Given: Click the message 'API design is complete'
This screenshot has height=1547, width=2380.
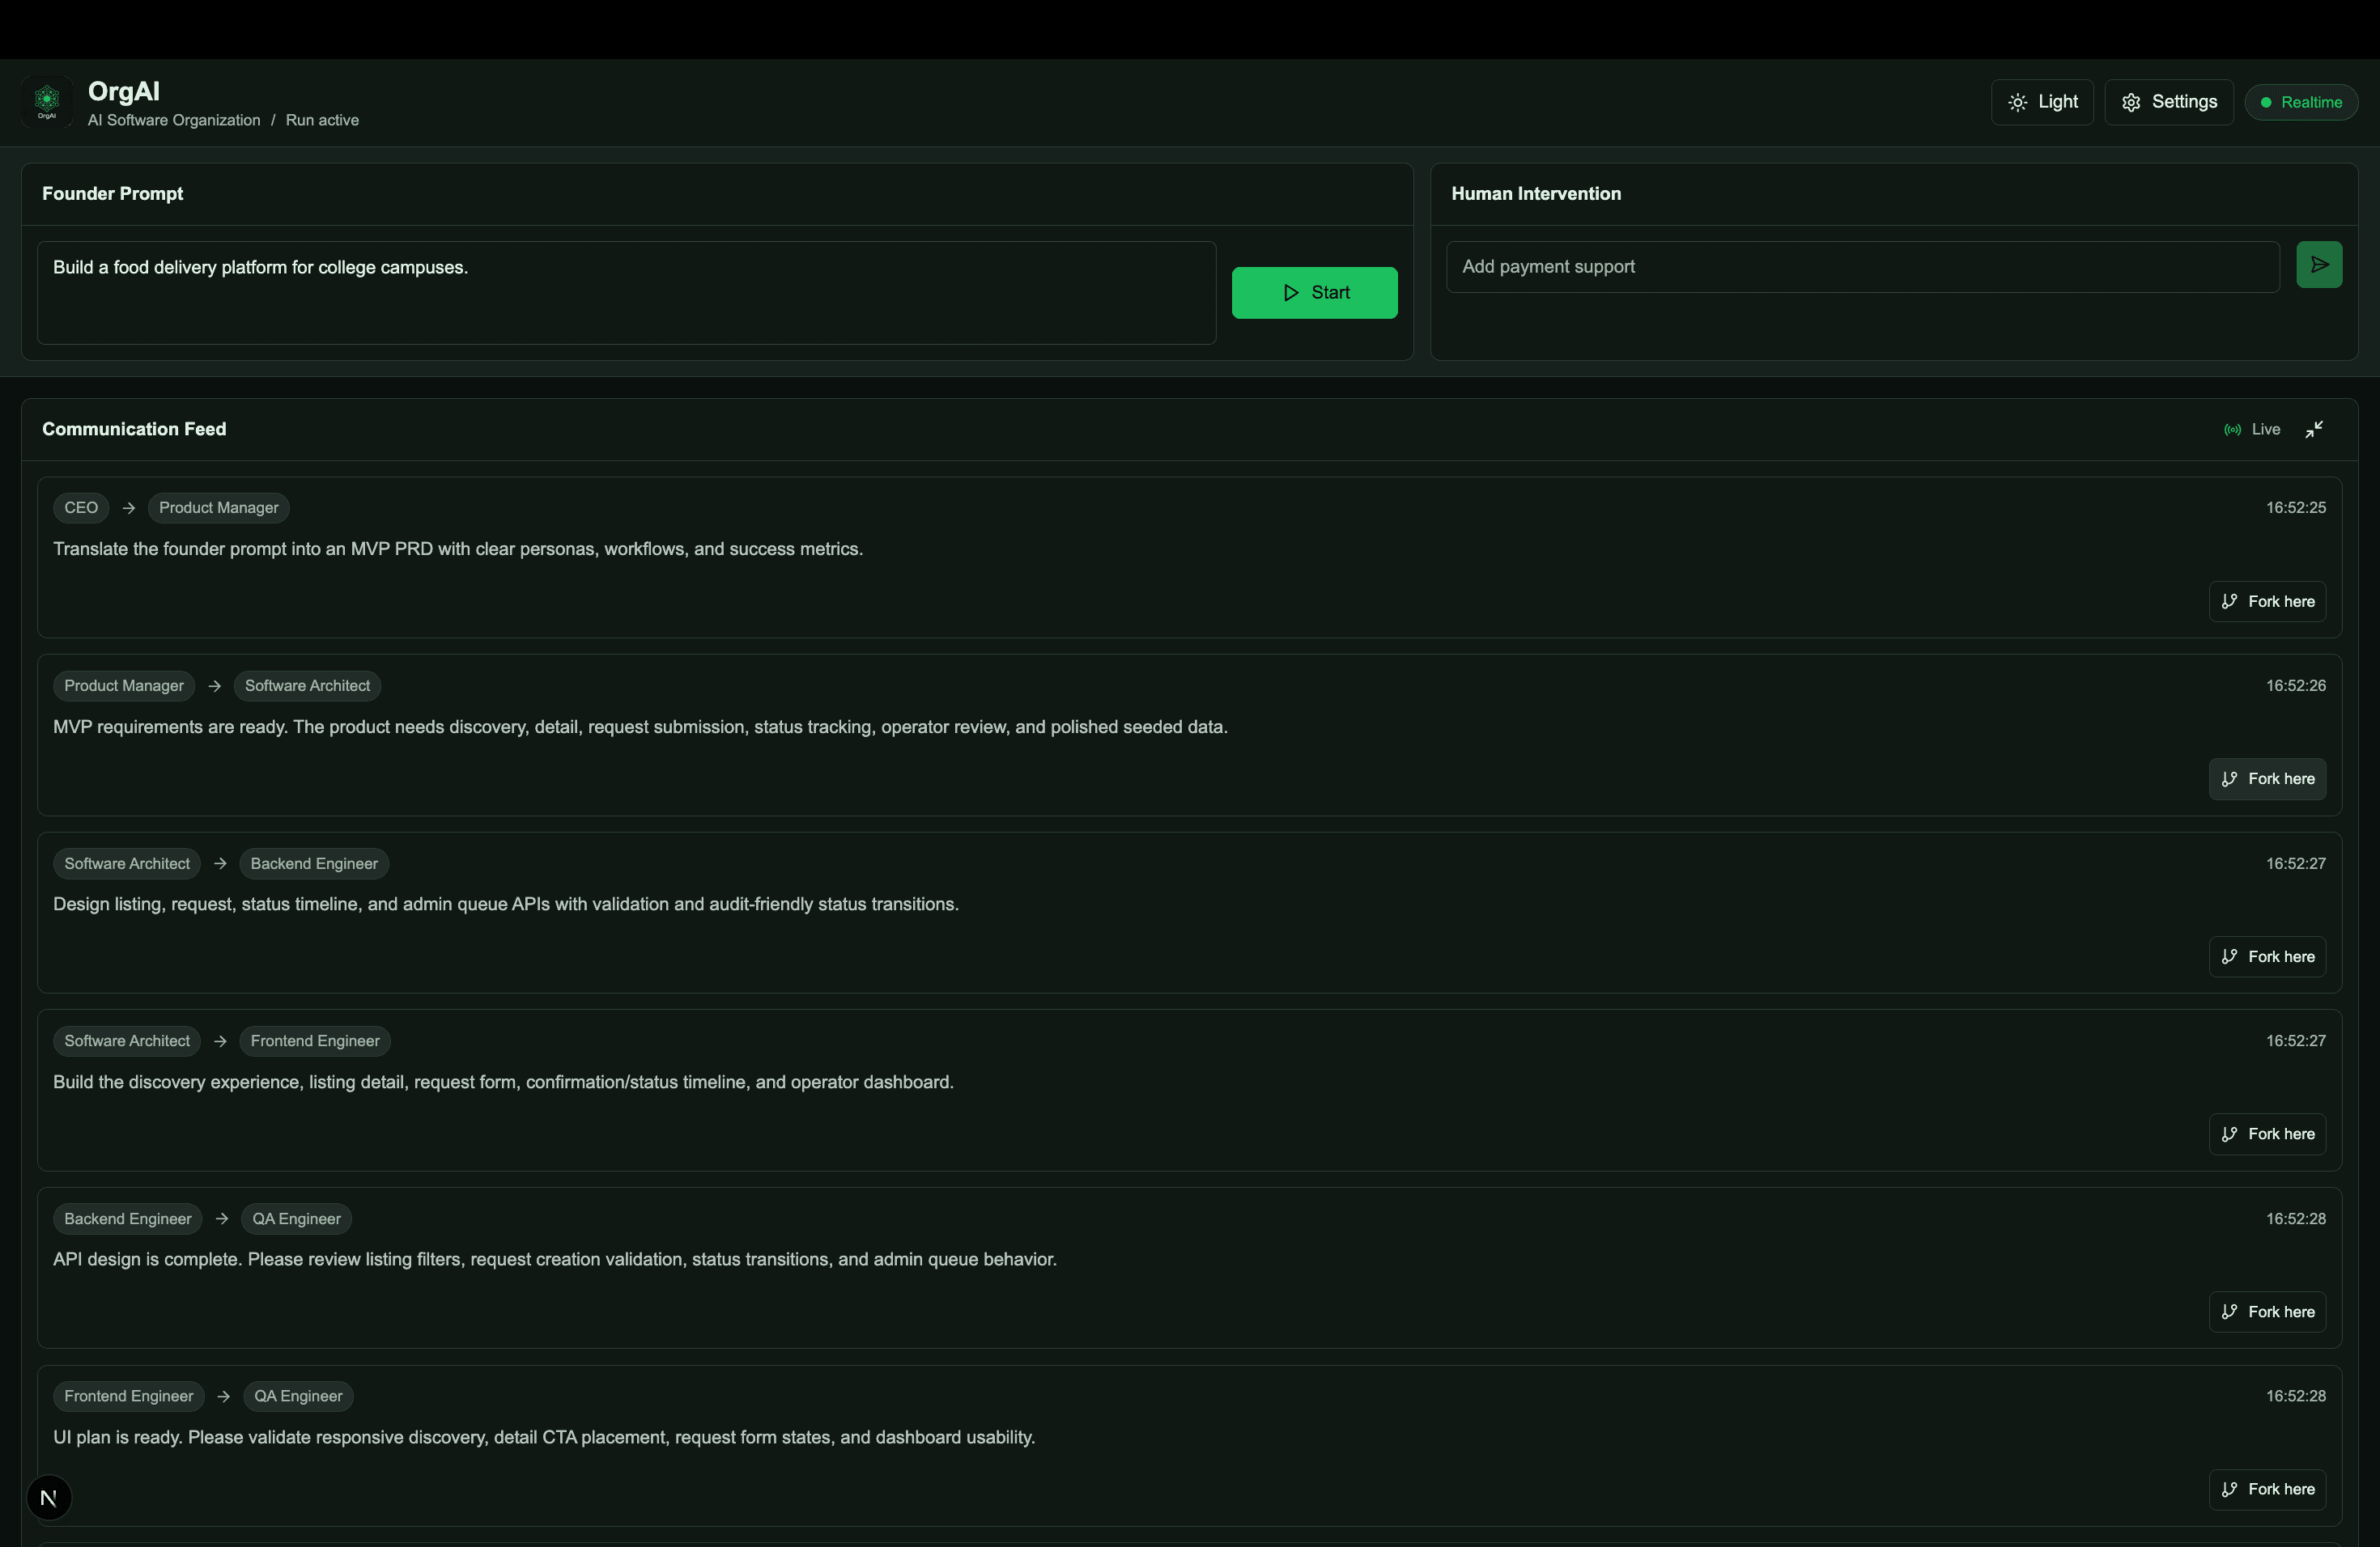Looking at the screenshot, I should coord(555,1259).
